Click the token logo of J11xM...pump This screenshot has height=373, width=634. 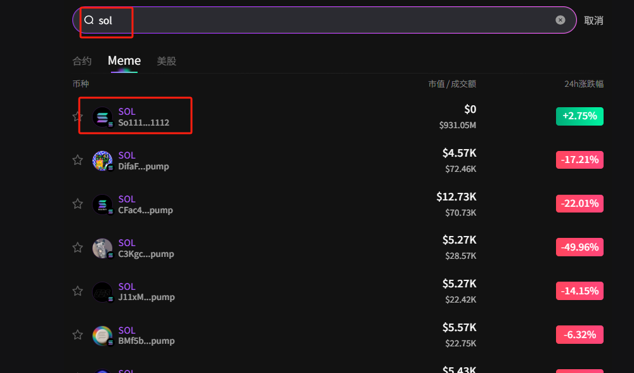[x=103, y=292]
